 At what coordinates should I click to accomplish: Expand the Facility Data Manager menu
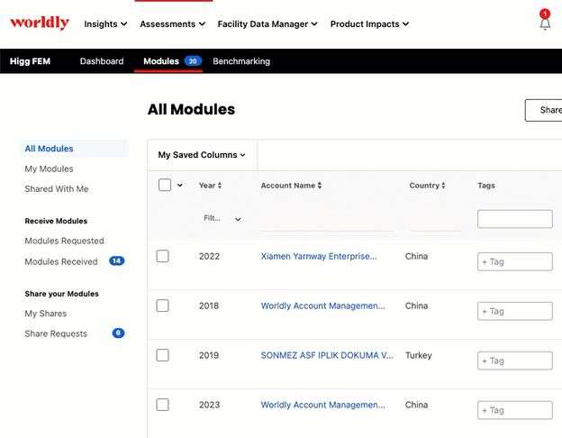pos(267,24)
